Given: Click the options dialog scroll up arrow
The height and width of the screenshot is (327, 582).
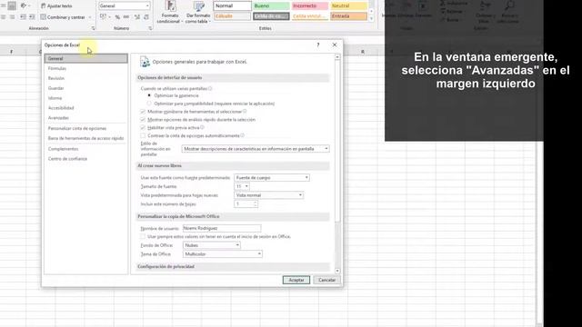Looking at the screenshot, I should 337,57.
